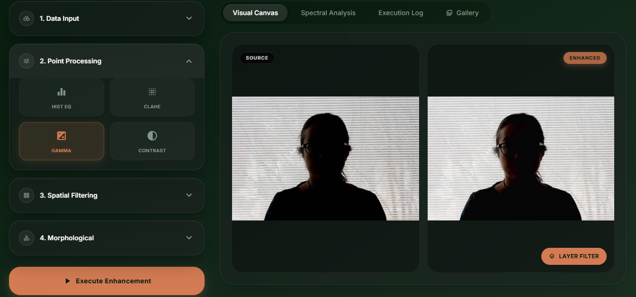Switch to the Visual Canvas tab
636x297 pixels.
click(x=255, y=13)
